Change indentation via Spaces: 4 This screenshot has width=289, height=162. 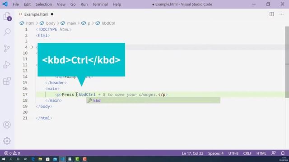point(216,153)
